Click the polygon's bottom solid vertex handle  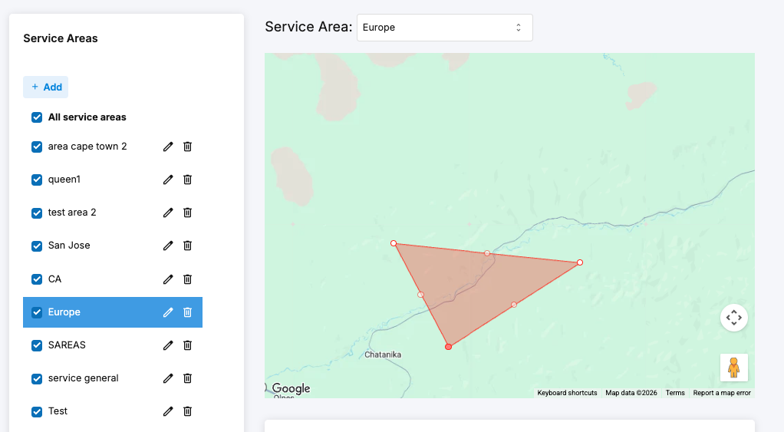click(449, 347)
